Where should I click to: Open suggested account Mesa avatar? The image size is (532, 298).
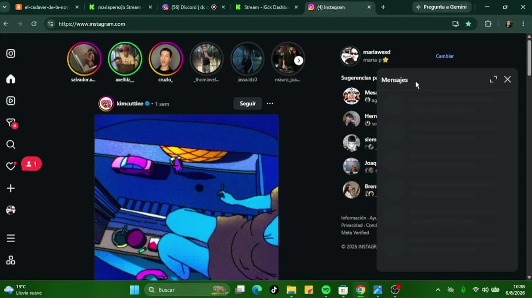351,96
